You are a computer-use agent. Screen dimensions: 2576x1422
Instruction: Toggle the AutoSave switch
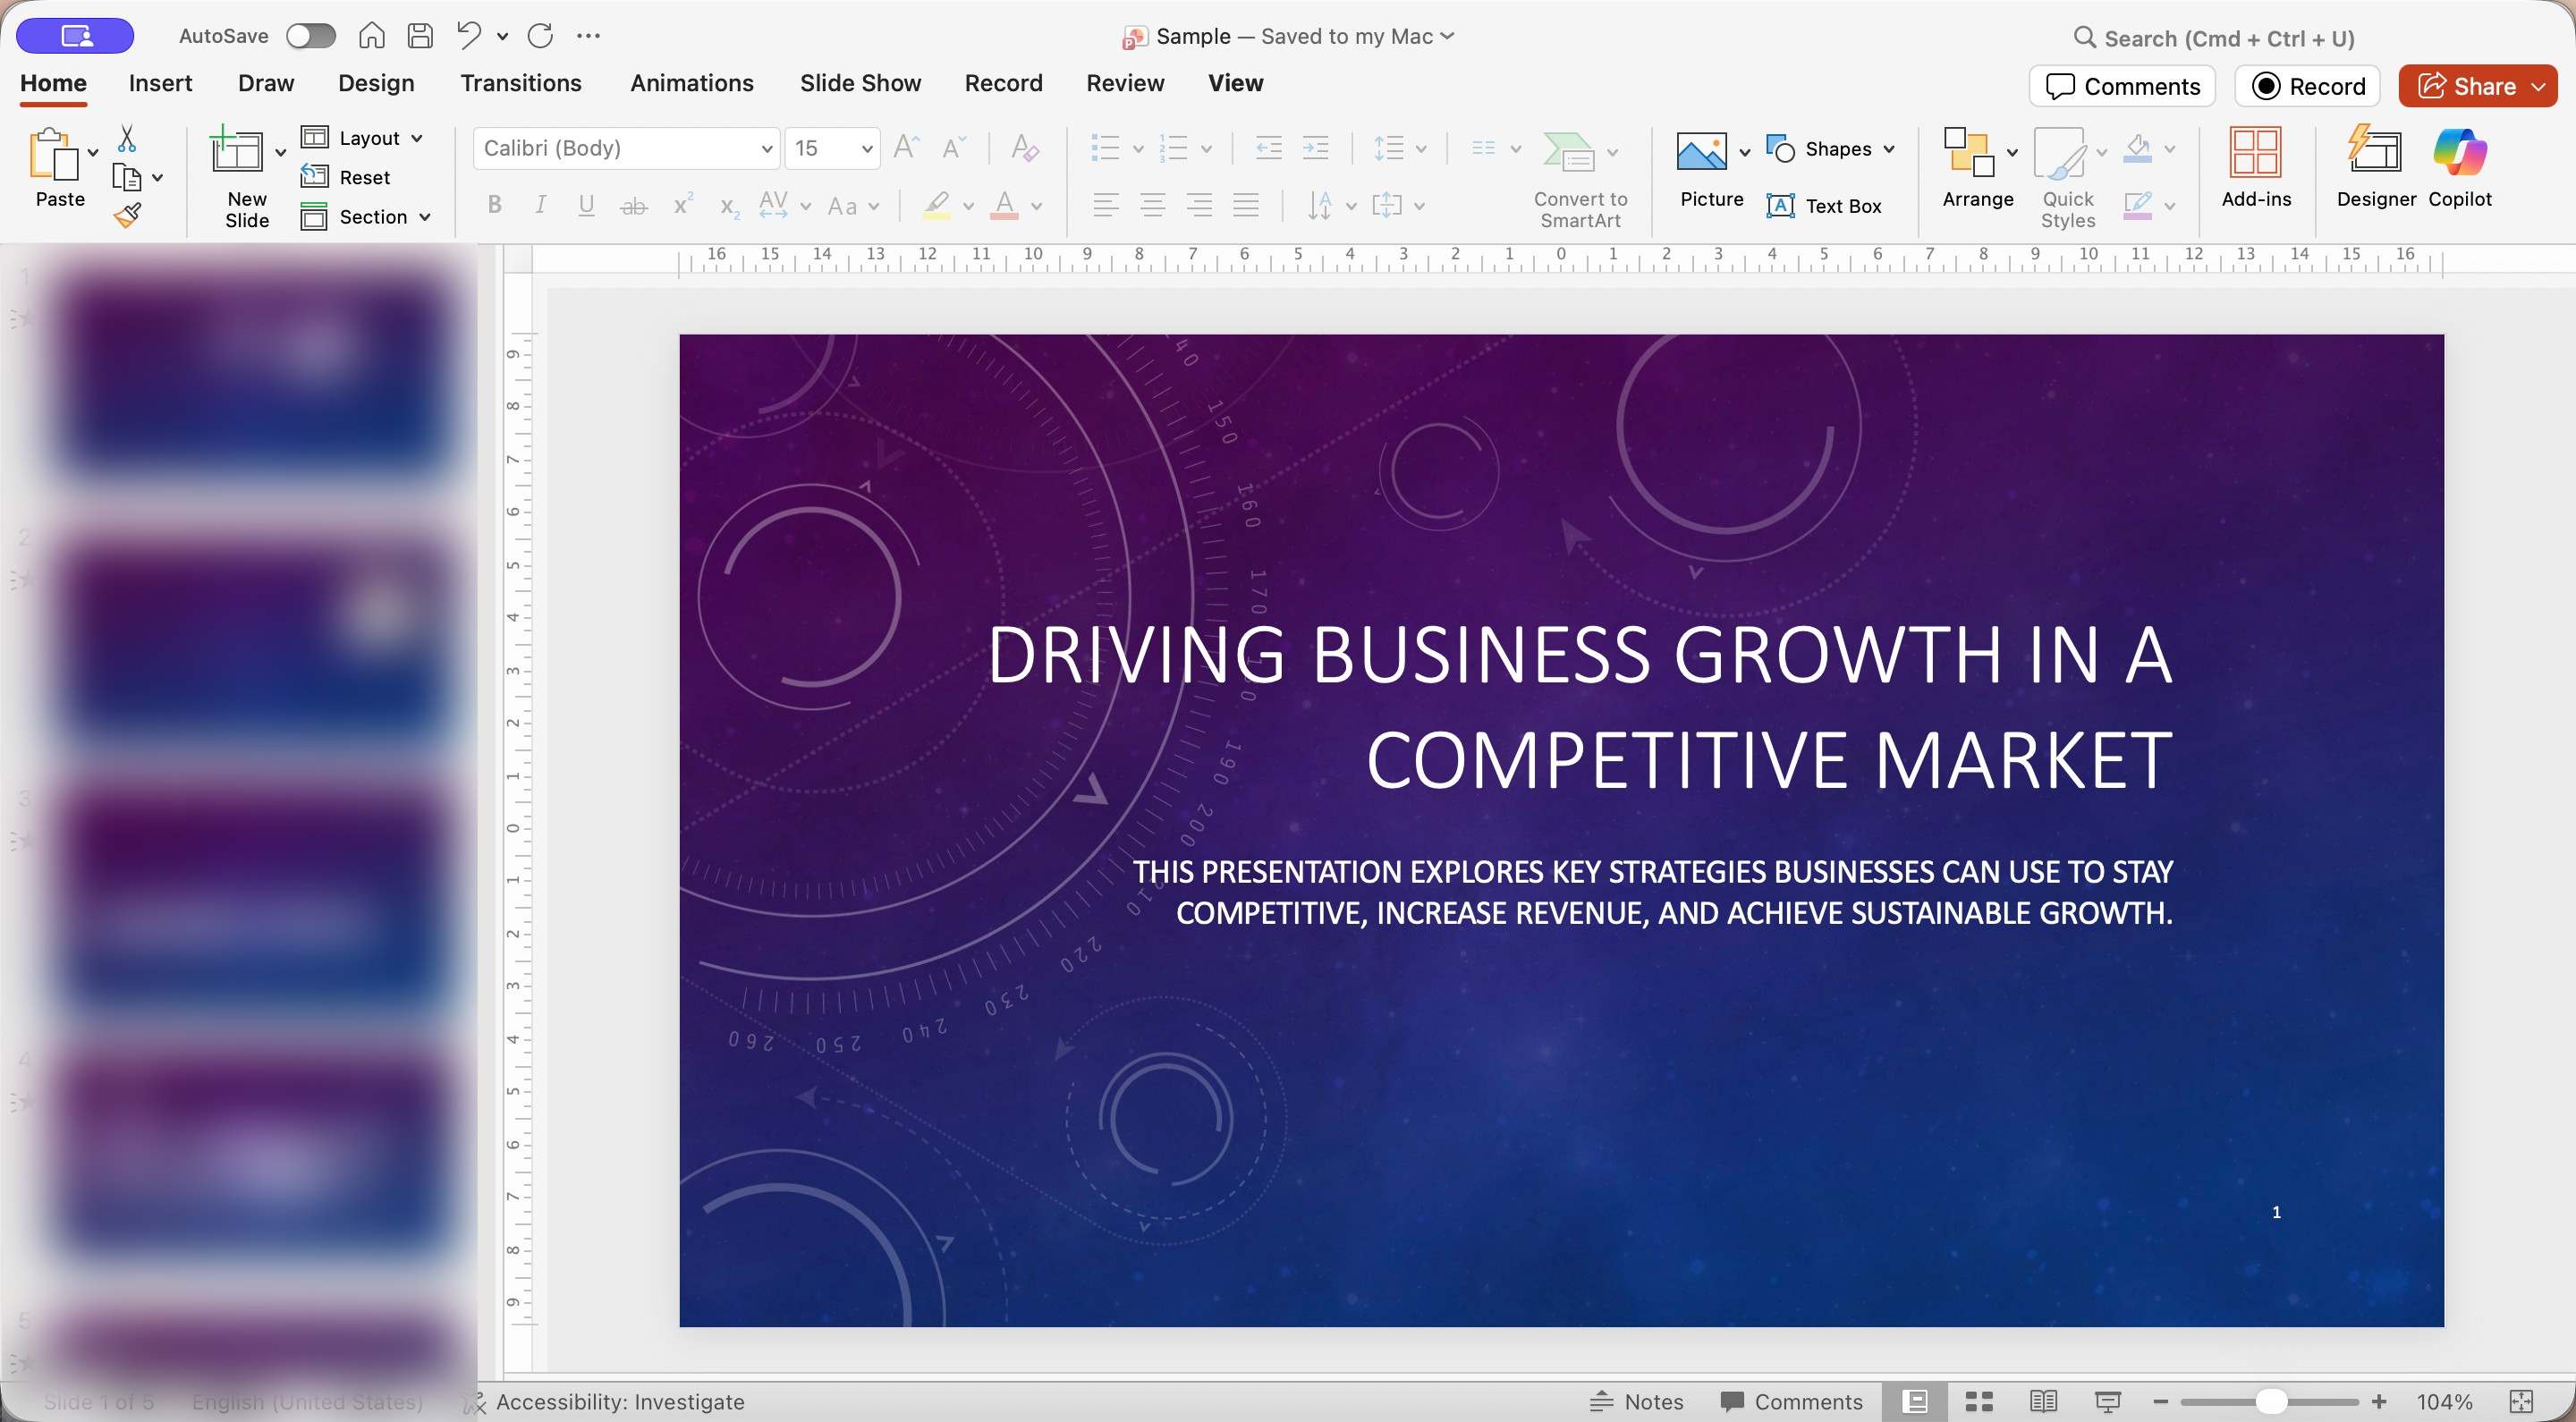coord(310,36)
